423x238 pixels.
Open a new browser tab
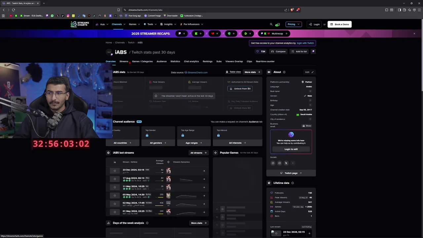[44, 3]
